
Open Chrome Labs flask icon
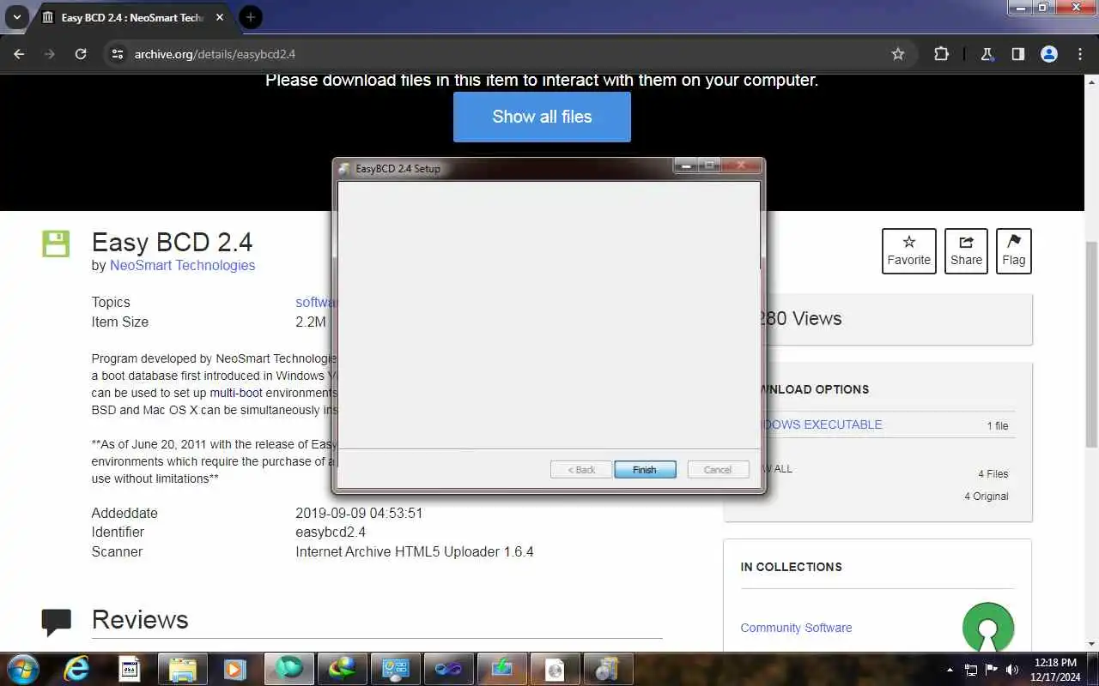coord(987,54)
